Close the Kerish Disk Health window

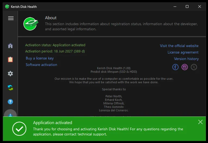pos(199,6)
